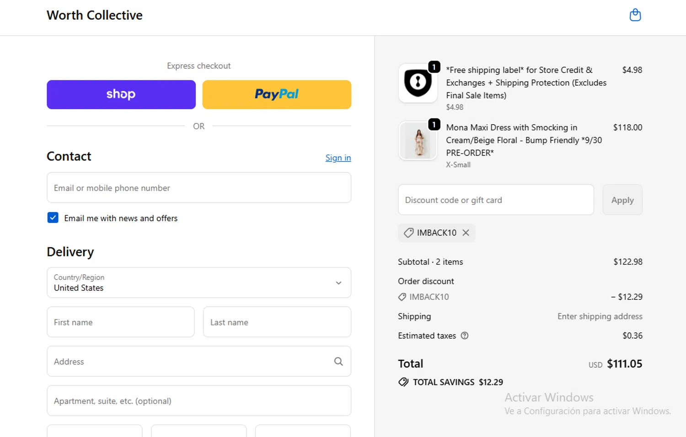Click the Worth Collective store name
This screenshot has width=686, height=437.
95,15
